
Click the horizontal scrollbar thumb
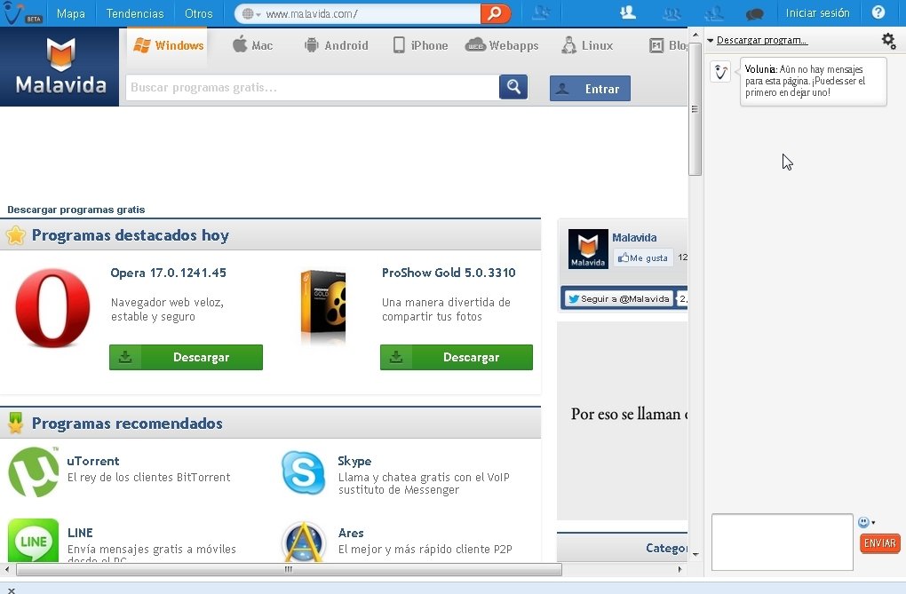click(x=289, y=569)
